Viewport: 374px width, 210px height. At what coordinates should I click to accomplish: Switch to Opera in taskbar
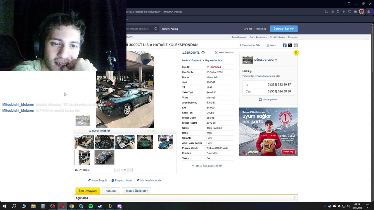62,206
